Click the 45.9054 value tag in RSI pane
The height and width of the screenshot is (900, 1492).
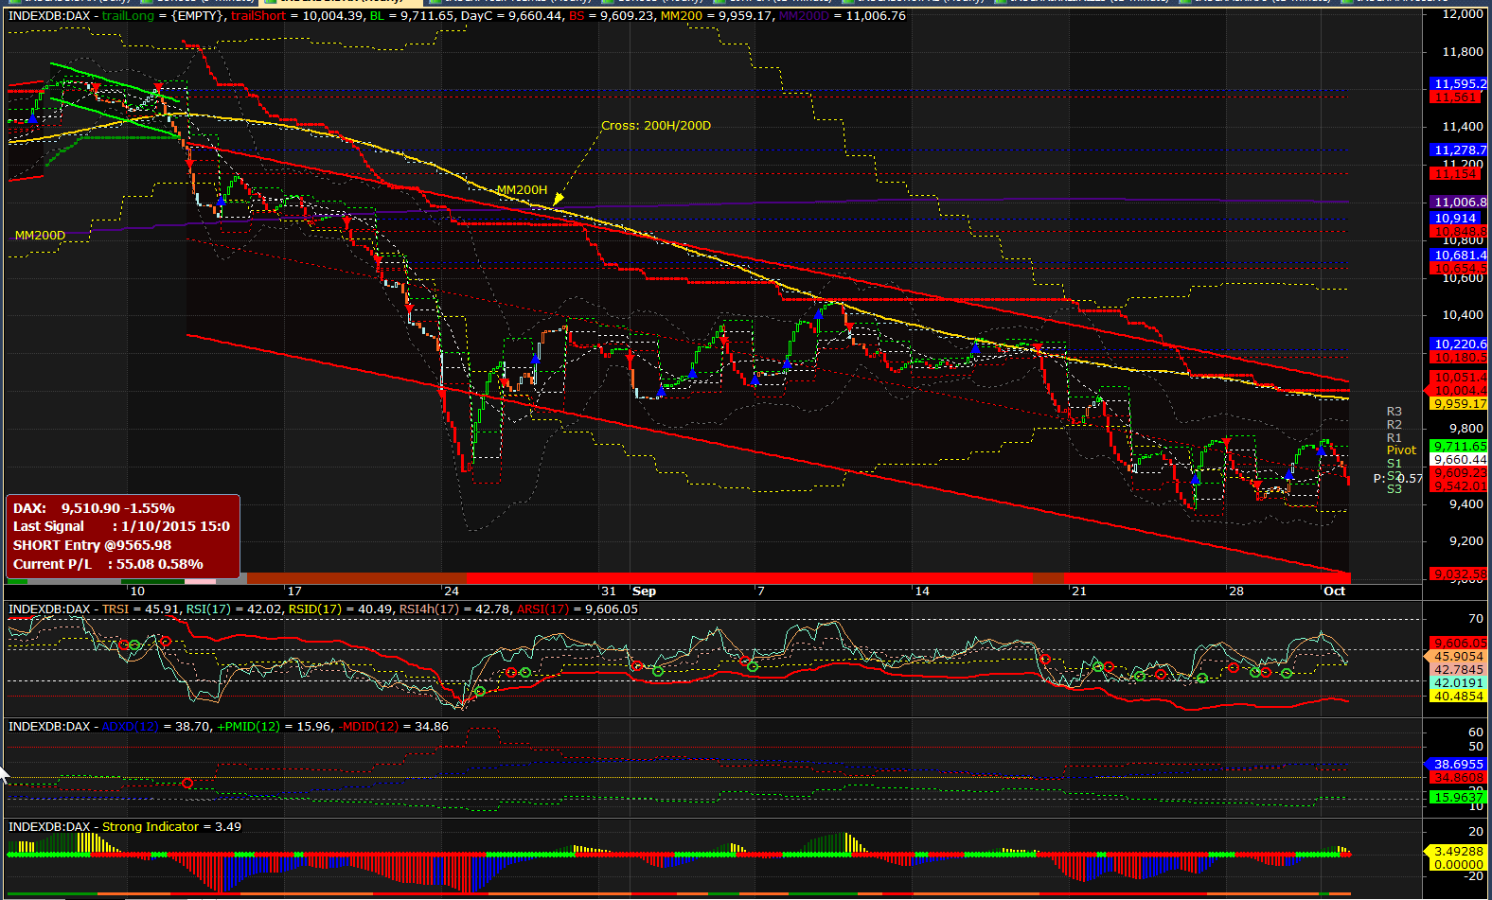click(1459, 656)
